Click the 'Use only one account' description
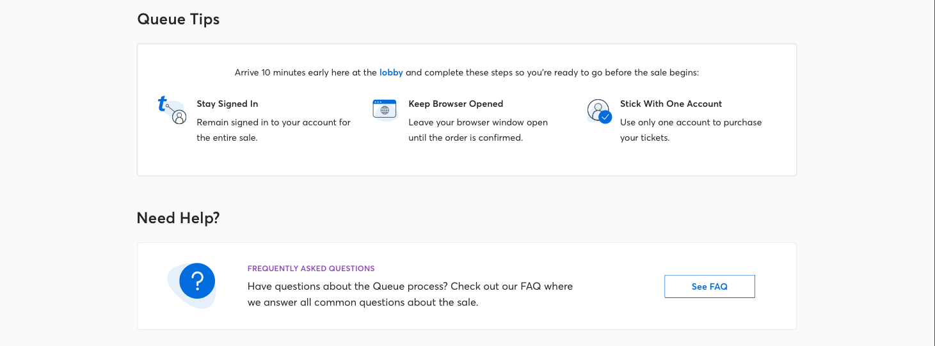Image resolution: width=935 pixels, height=346 pixels. click(x=691, y=130)
